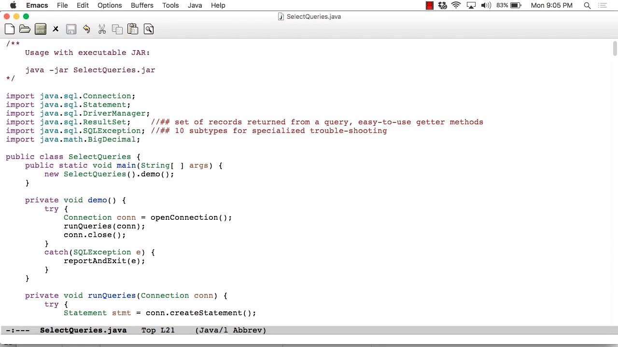Click reportAndExit(e); statement
Viewport: 618px width, 347px height.
coord(104,261)
